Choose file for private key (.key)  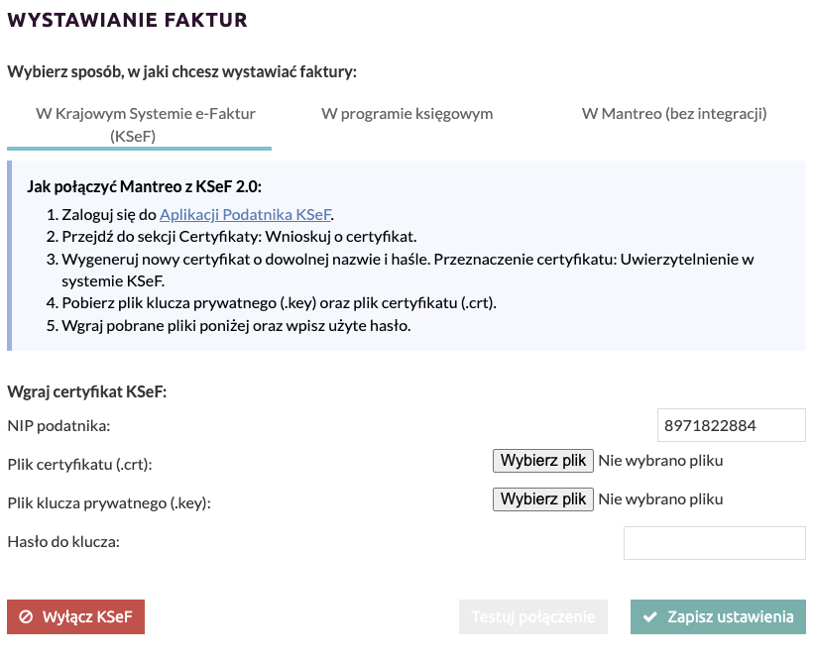[543, 499]
